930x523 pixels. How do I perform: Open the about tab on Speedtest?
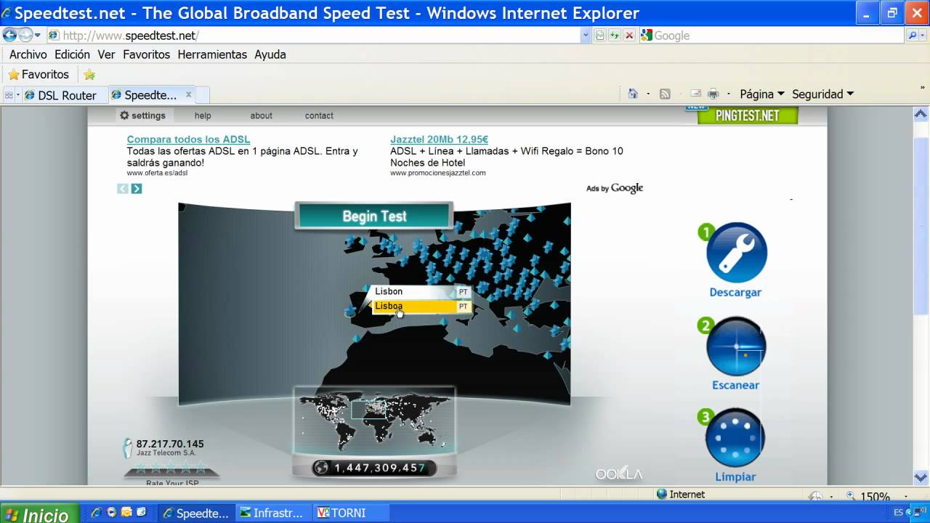261,115
